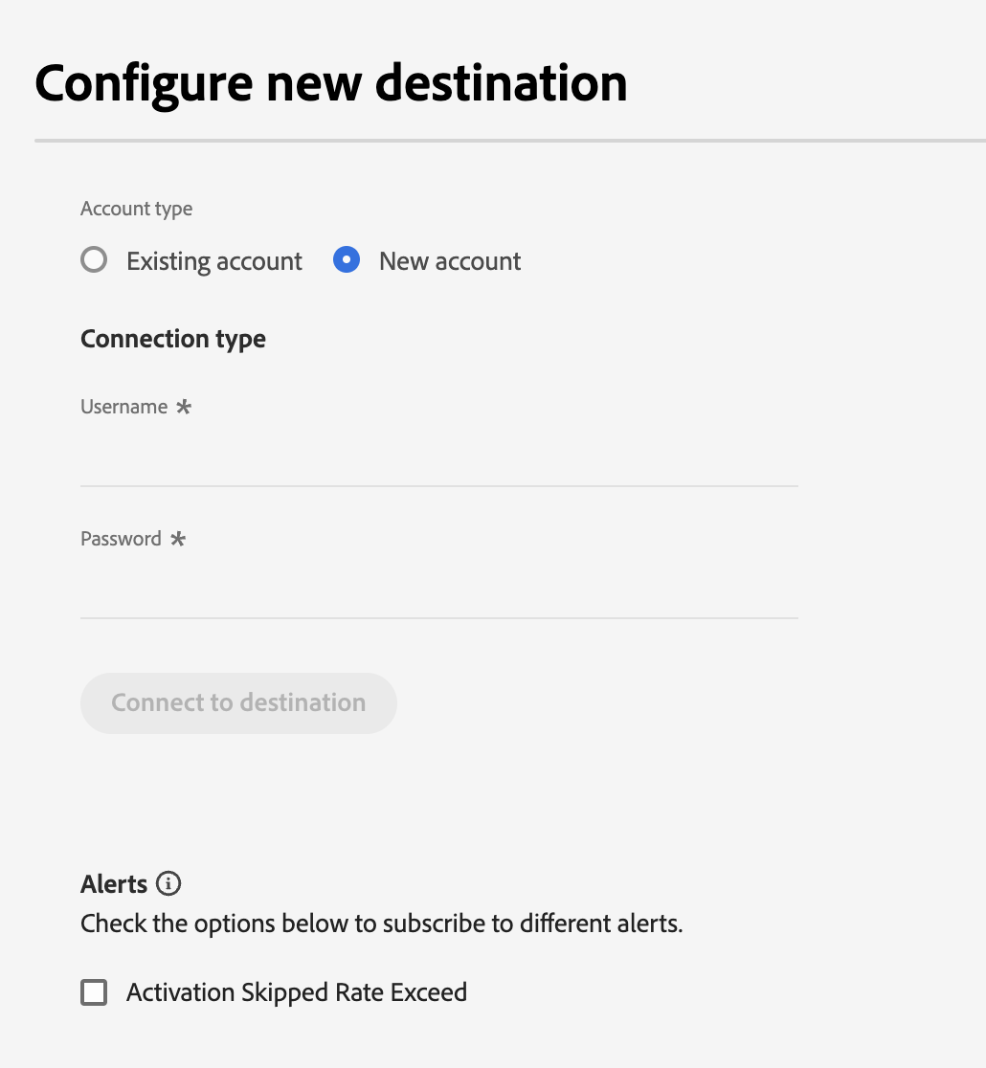
Task: Select the Existing account radio button
Action: [x=94, y=259]
